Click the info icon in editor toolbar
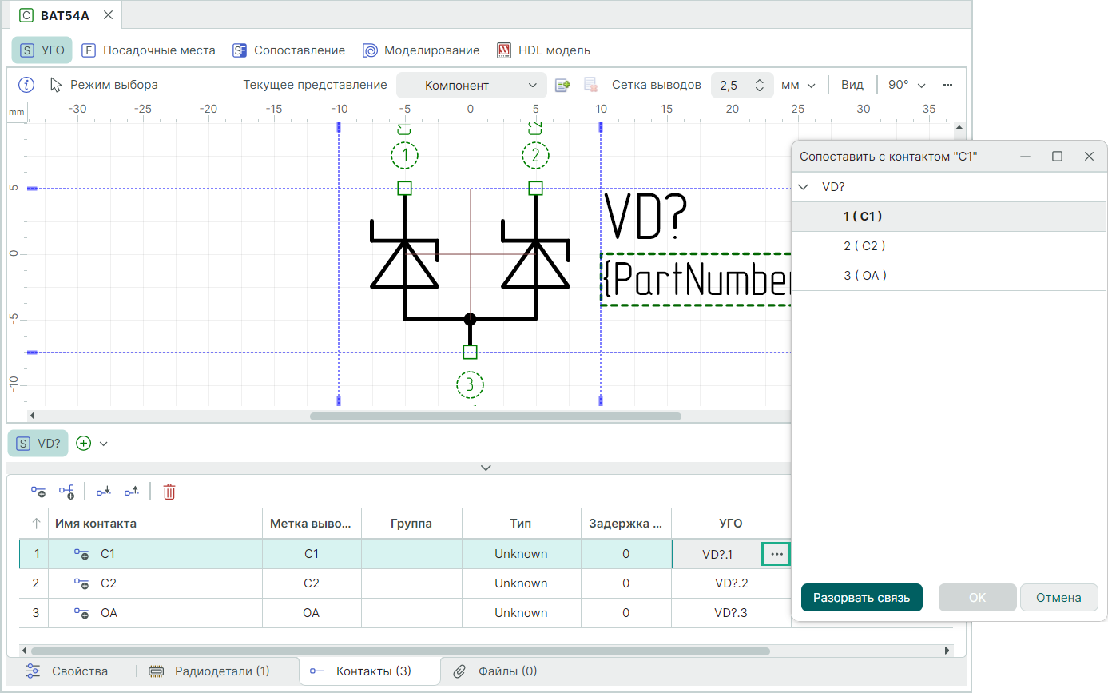 [x=26, y=85]
